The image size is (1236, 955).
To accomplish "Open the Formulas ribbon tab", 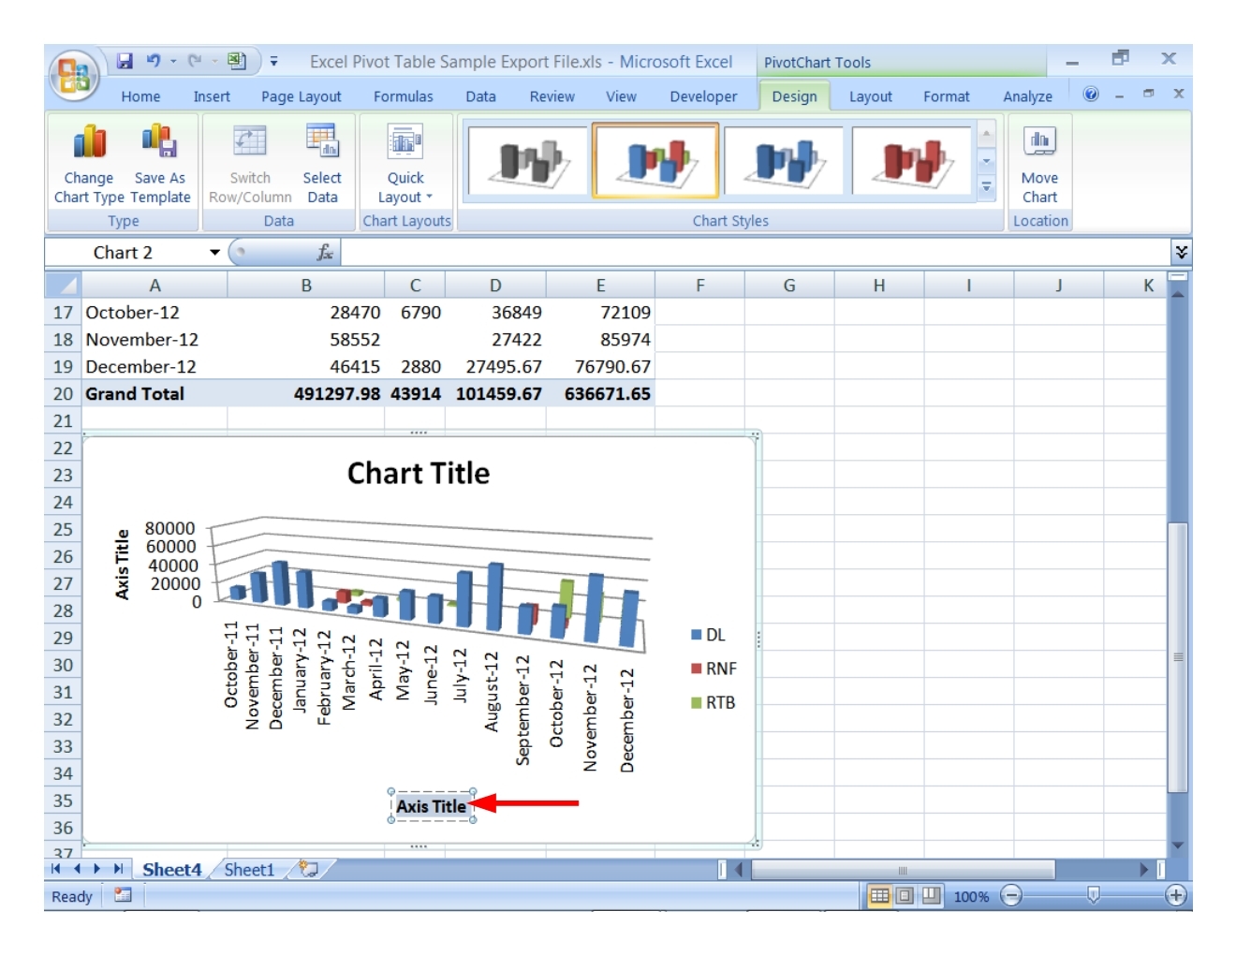I will pos(403,95).
